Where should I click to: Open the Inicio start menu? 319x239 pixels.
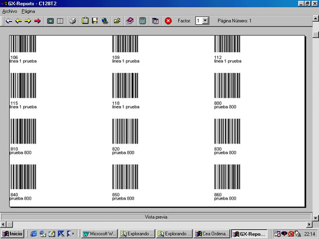point(12,234)
